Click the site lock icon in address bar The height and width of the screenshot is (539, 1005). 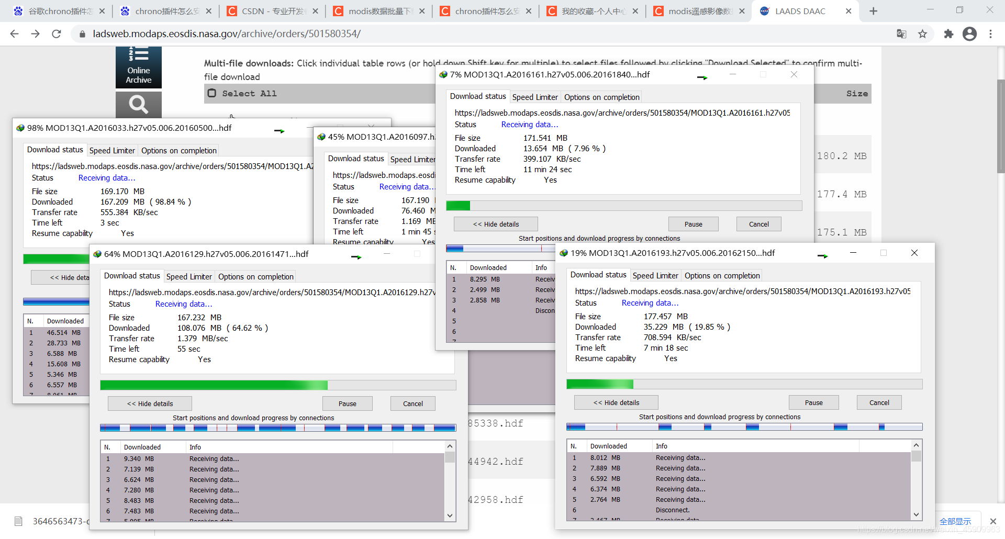[82, 34]
